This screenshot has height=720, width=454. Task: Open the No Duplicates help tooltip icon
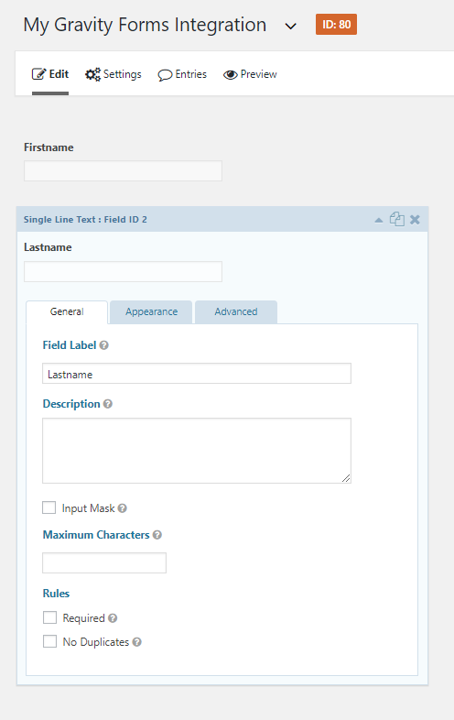[x=136, y=642]
